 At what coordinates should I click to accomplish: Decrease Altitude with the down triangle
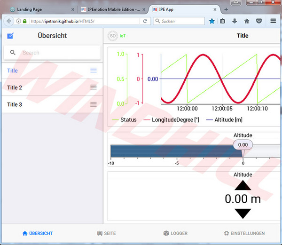243,213
